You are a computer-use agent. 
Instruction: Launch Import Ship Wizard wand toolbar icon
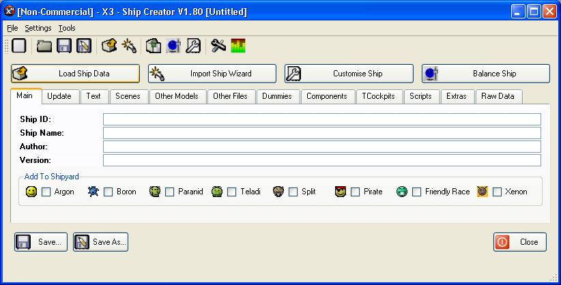(129, 46)
